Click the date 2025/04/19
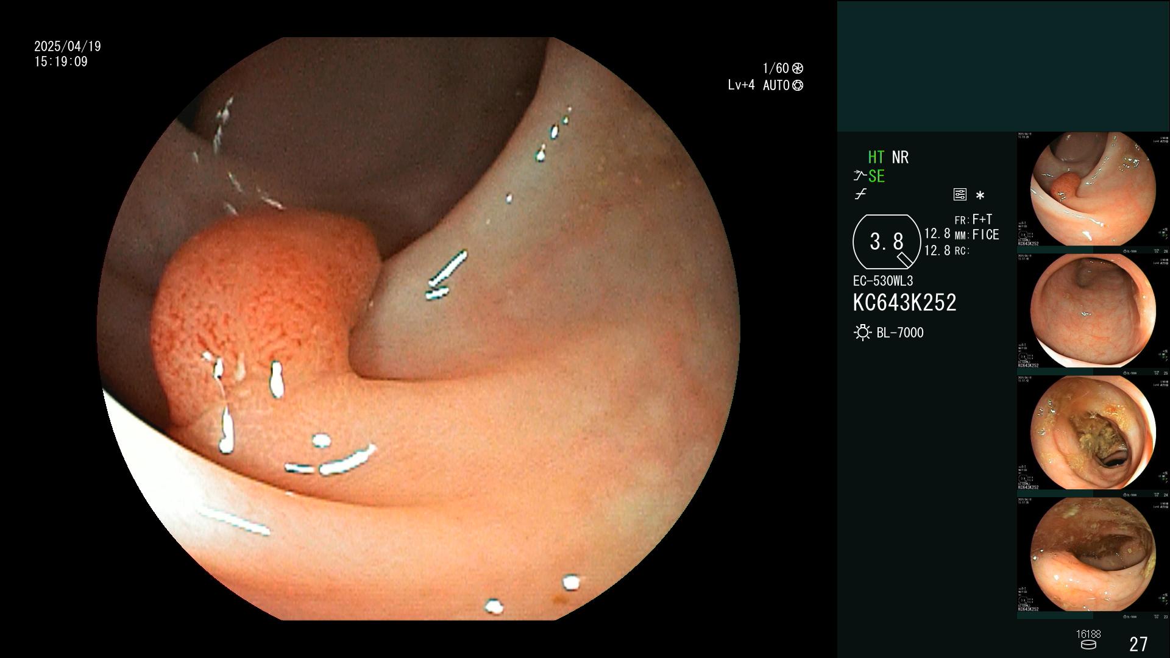1170x658 pixels. pyautogui.click(x=68, y=46)
